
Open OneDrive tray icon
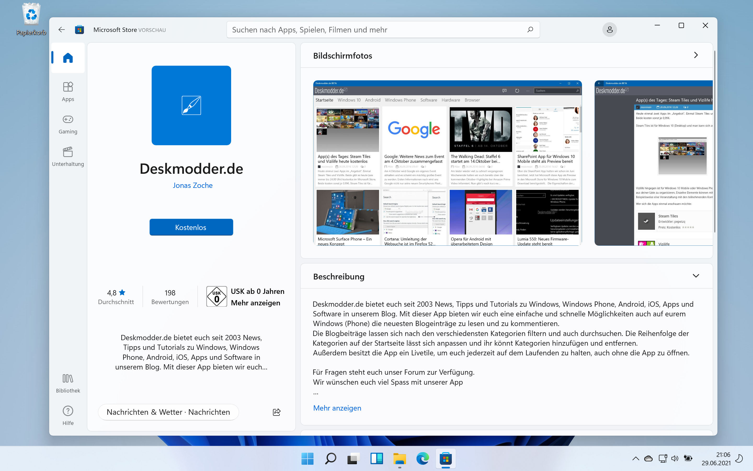coord(648,458)
